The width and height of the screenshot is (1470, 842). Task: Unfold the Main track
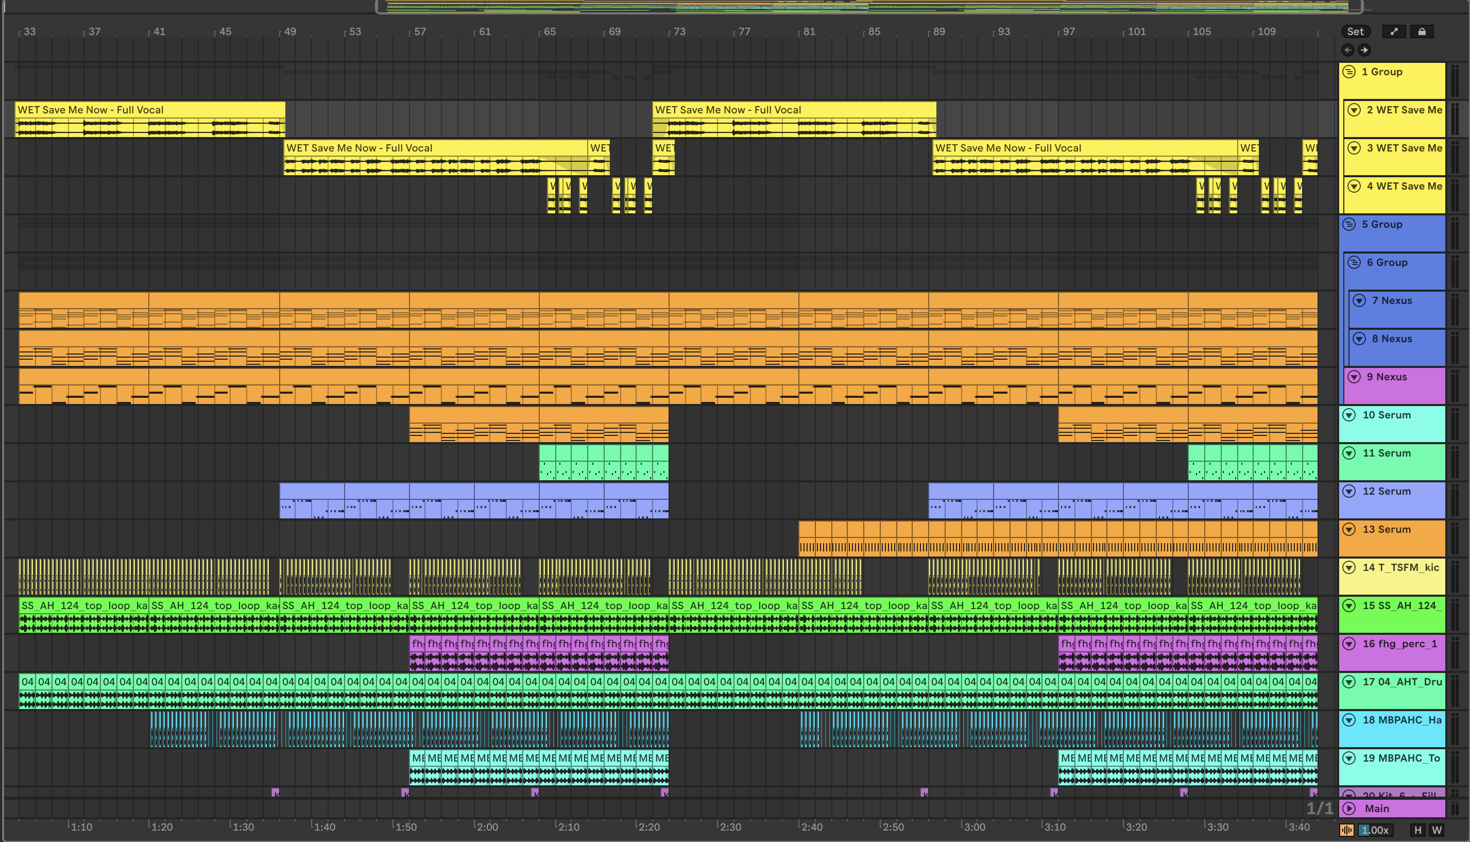tap(1349, 809)
